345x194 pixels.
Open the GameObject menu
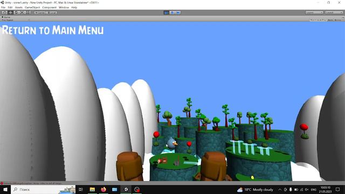click(32, 8)
